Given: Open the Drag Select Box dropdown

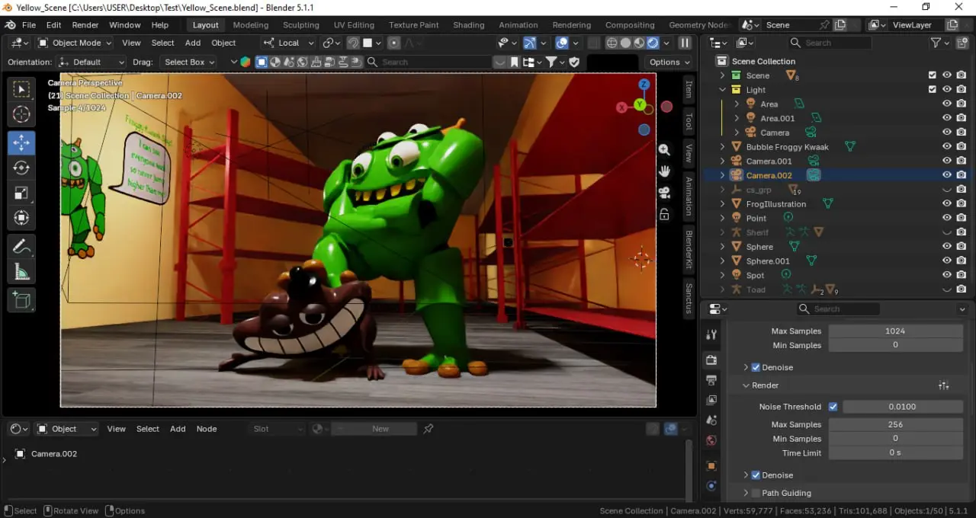Looking at the screenshot, I should point(189,62).
